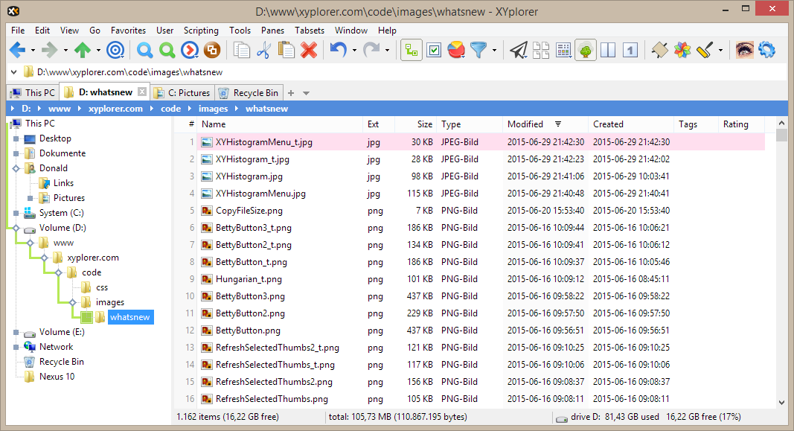Screen dimensions: 794x431
Task: Click the scissors Cut icon
Action: [x=264, y=50]
